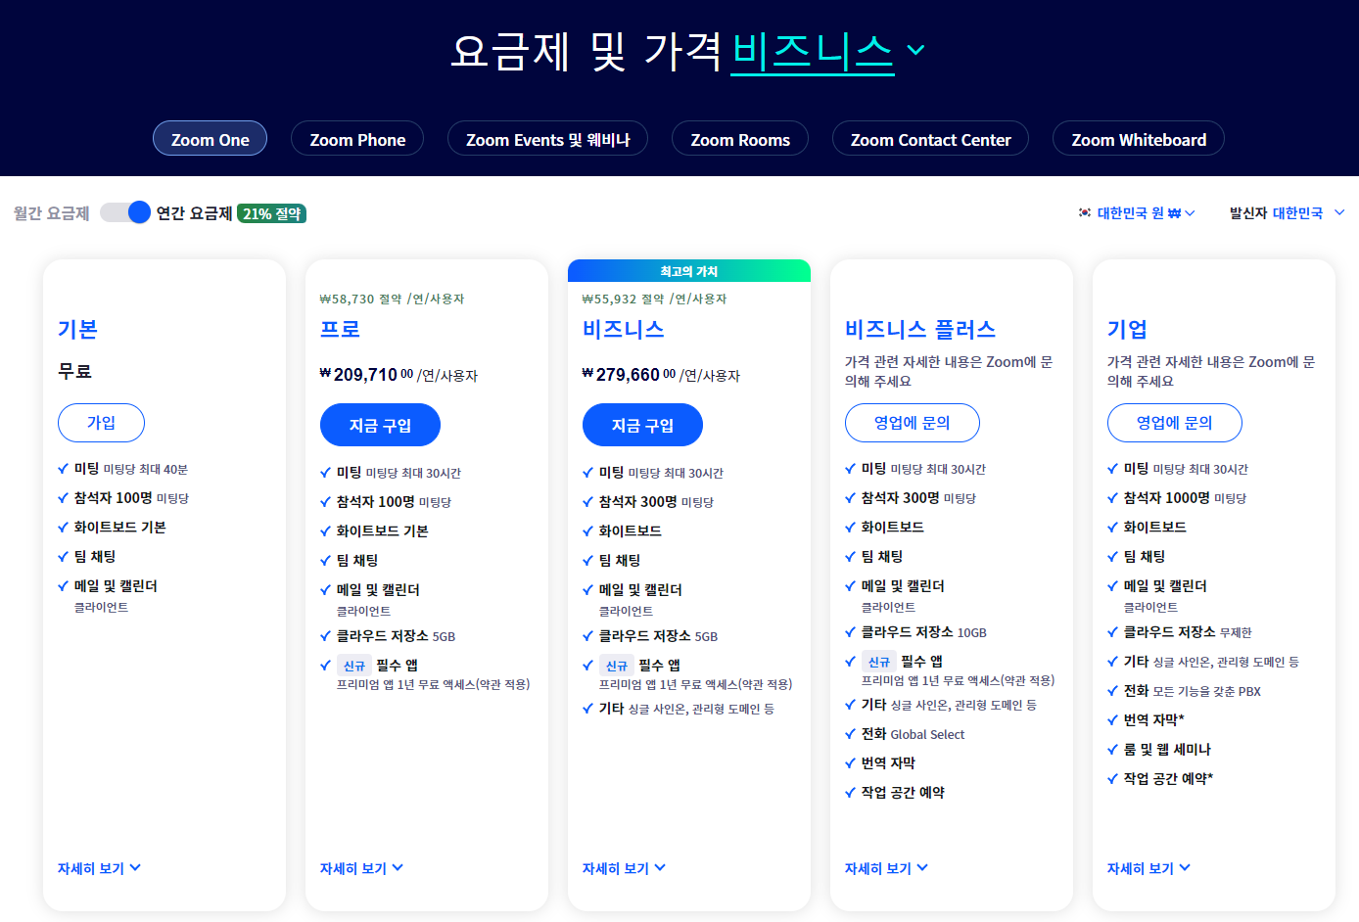Click the 기타 checkmark in the 비즈니스 card
This screenshot has width=1359, height=922.
click(588, 709)
